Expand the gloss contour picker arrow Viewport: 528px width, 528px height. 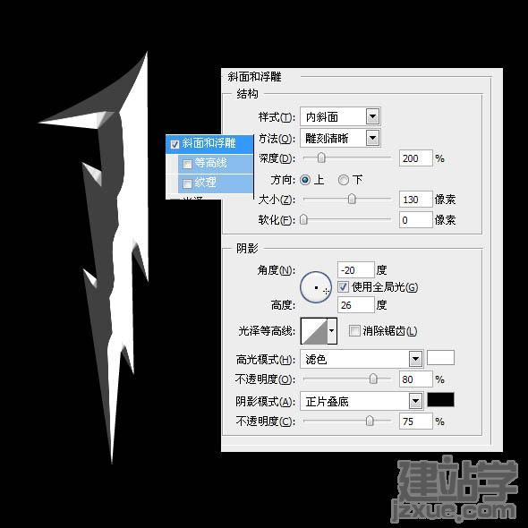[332, 331]
